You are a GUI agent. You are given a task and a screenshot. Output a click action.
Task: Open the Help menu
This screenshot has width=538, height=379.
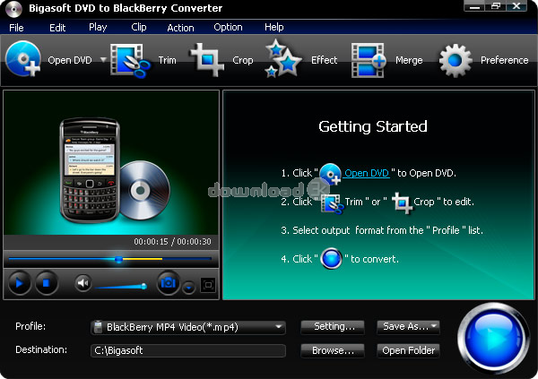[x=273, y=28]
